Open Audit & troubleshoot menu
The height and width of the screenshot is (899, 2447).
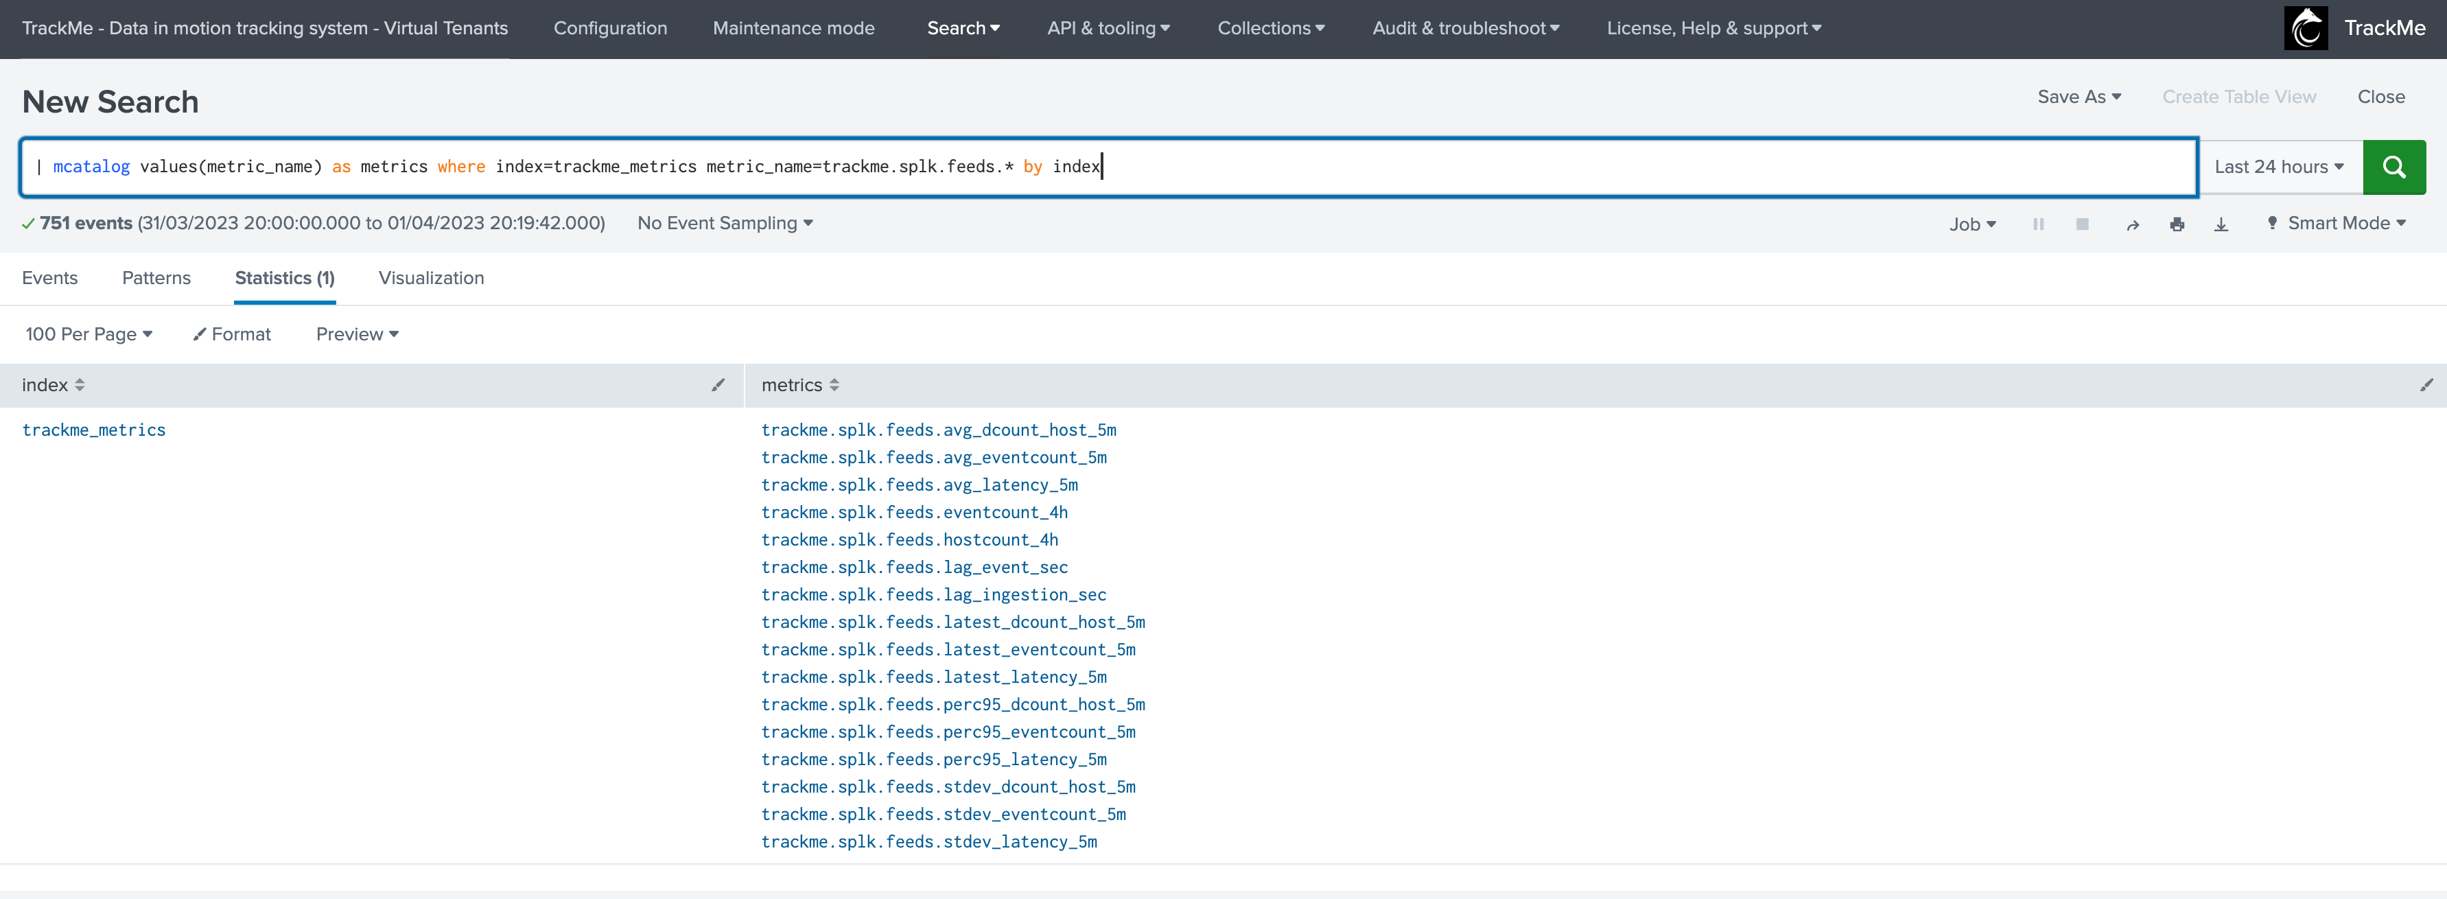[1466, 29]
